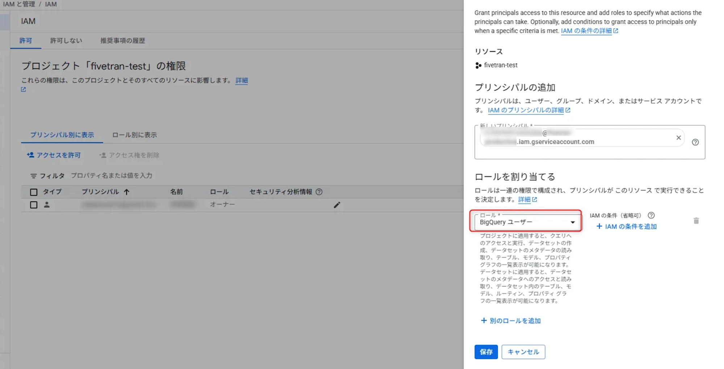
Task: Clear the new principal field with the X icon
Action: point(678,138)
